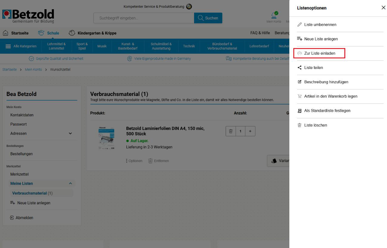Click the Schule graduation cap icon
Screen dimensions: 387x248
pos(41,33)
